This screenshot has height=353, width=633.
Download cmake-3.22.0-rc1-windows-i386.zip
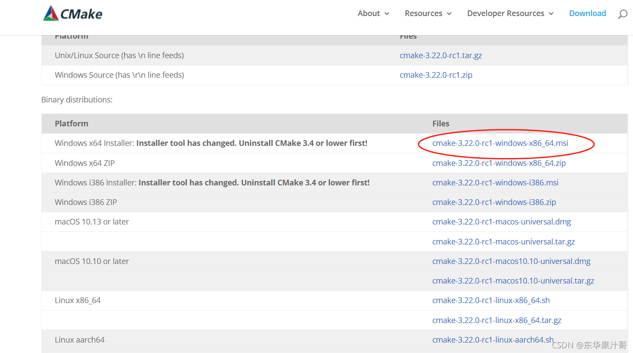(x=494, y=202)
